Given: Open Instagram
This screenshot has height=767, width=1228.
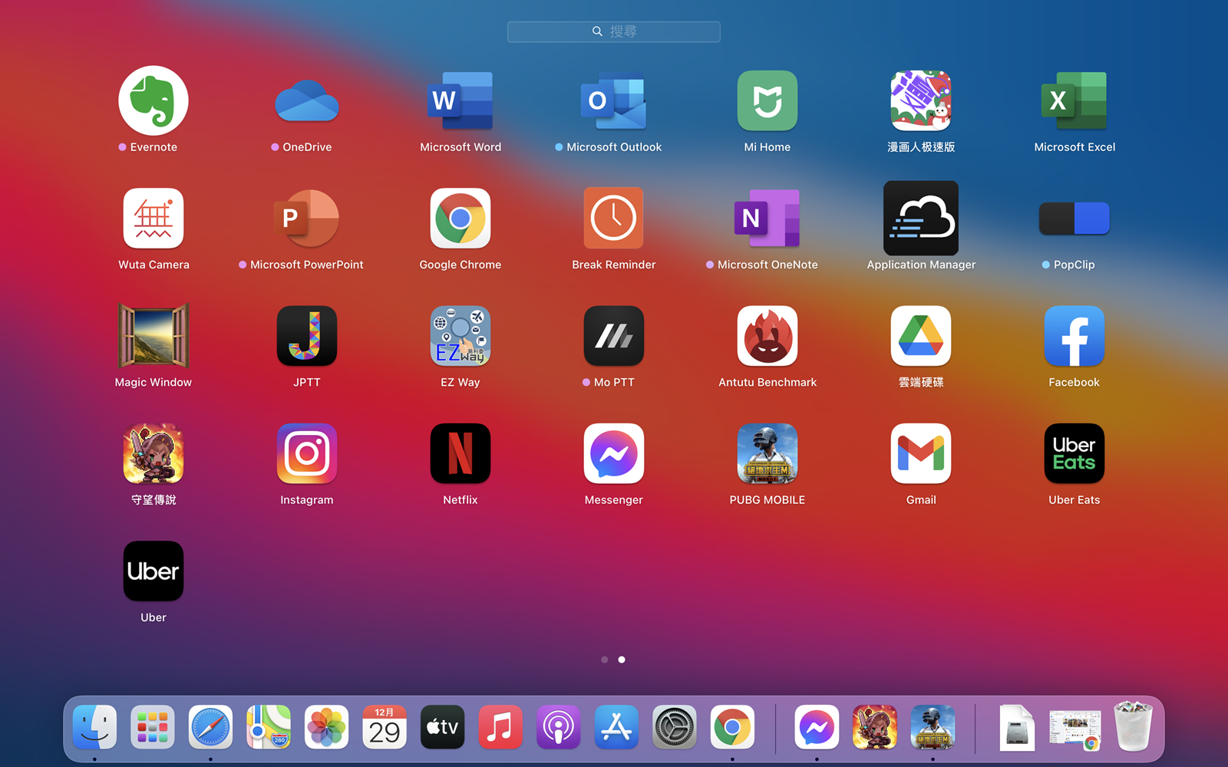Looking at the screenshot, I should [x=306, y=453].
